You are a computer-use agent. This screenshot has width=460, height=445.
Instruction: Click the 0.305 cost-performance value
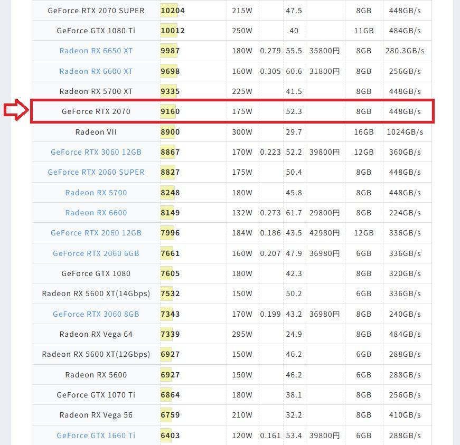(x=270, y=71)
